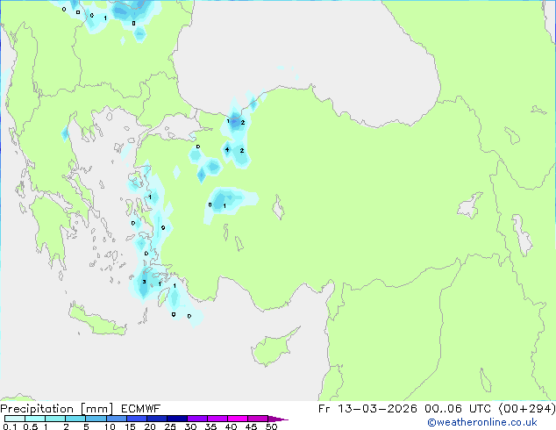Screen dimensions: 556x430
Task: Click Lake Van in eastern Turkey
Action: (469, 205)
